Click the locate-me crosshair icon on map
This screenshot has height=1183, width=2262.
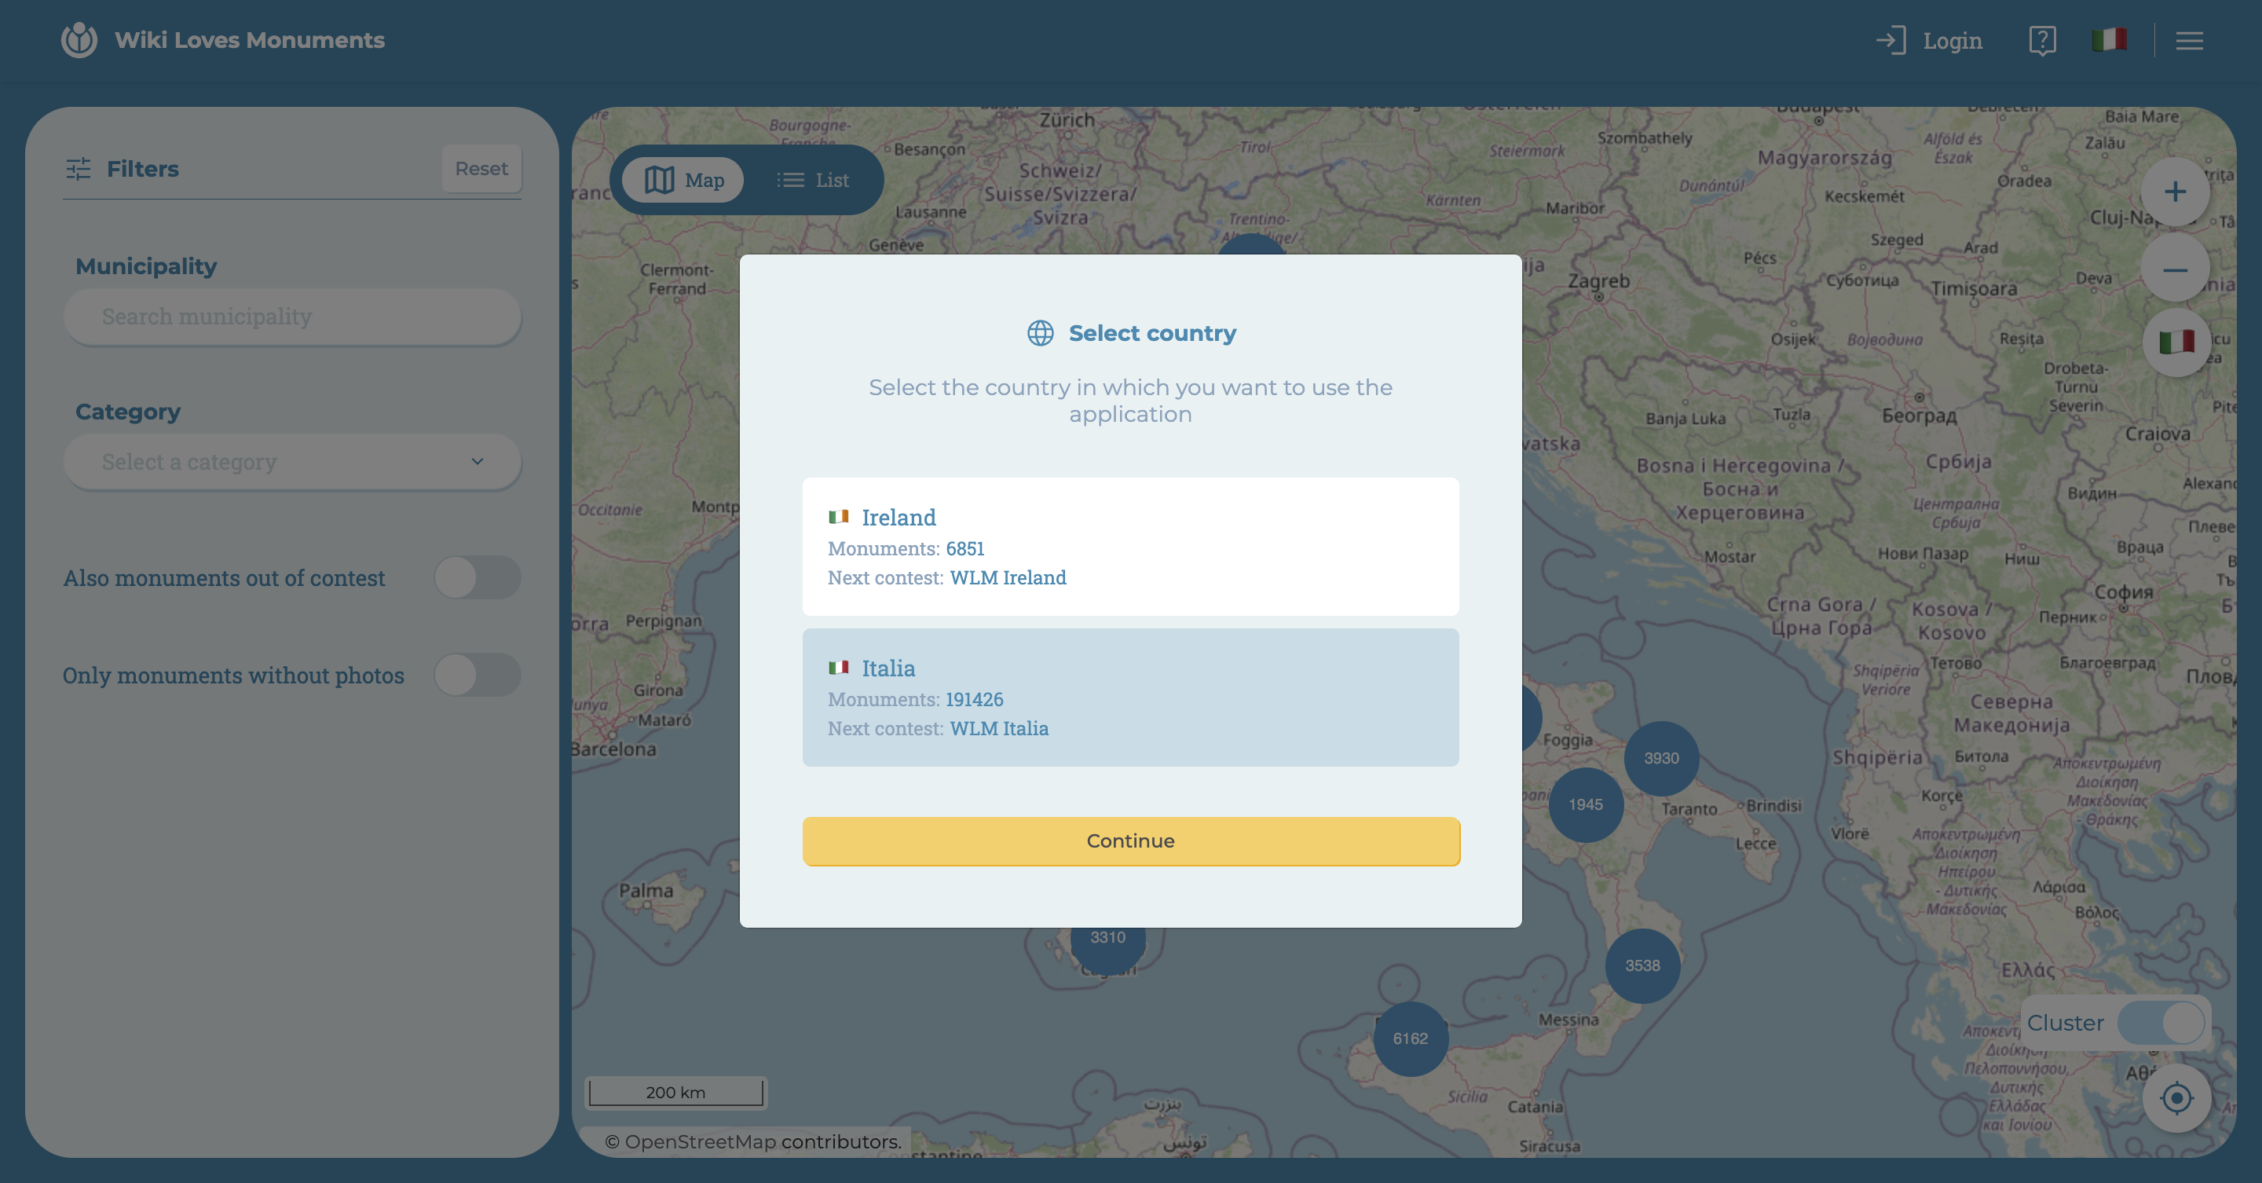point(2176,1098)
